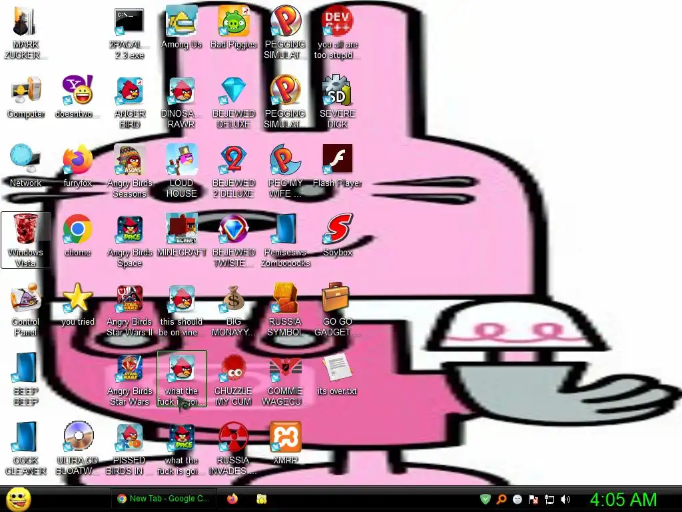The image size is (682, 512).
Task: Click the smiley face Start button
Action: tap(18, 499)
